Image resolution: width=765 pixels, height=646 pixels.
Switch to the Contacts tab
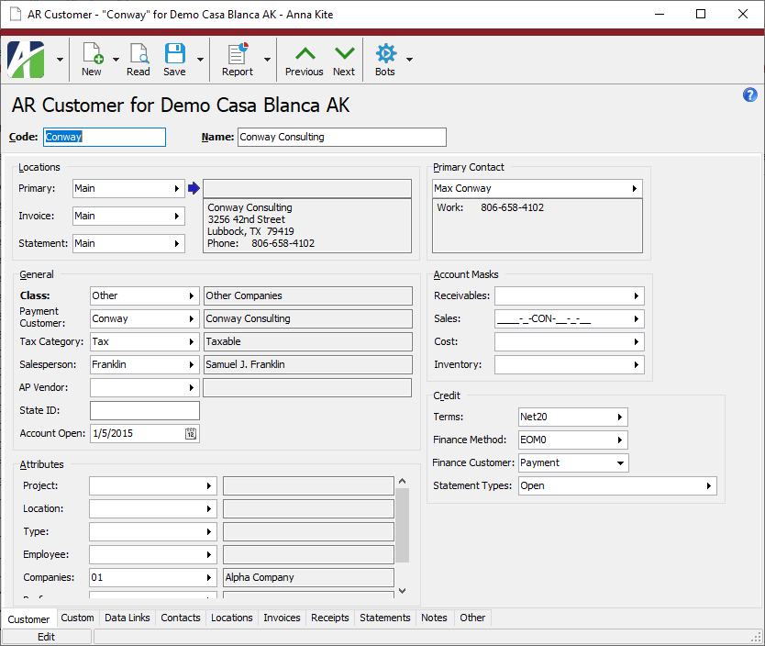181,618
